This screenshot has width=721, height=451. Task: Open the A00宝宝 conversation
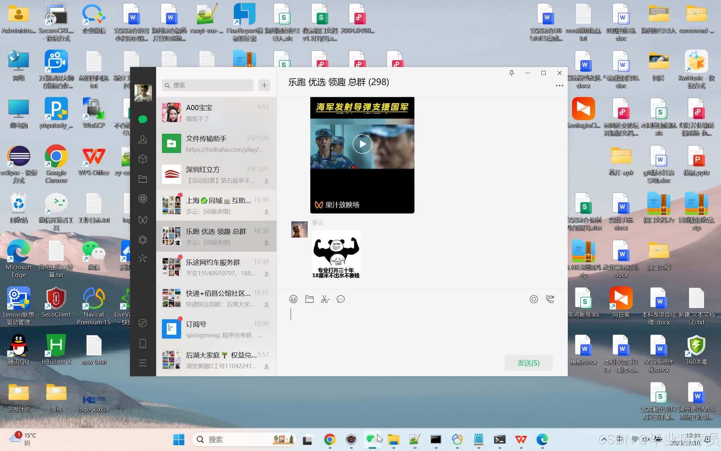[x=216, y=112]
